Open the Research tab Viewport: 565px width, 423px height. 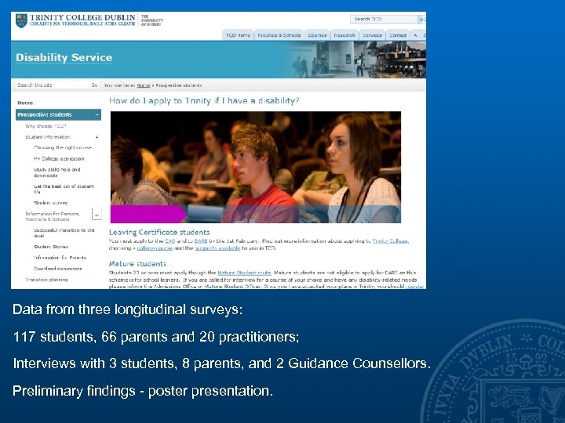344,35
